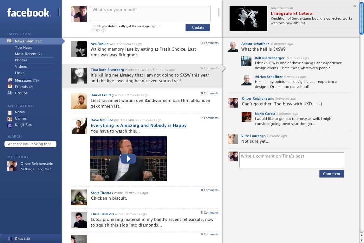
Task: Click the search box in sidebar
Action: [x=30, y=144]
